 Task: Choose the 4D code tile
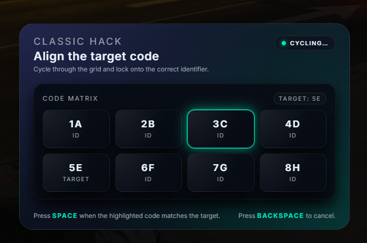pos(293,128)
